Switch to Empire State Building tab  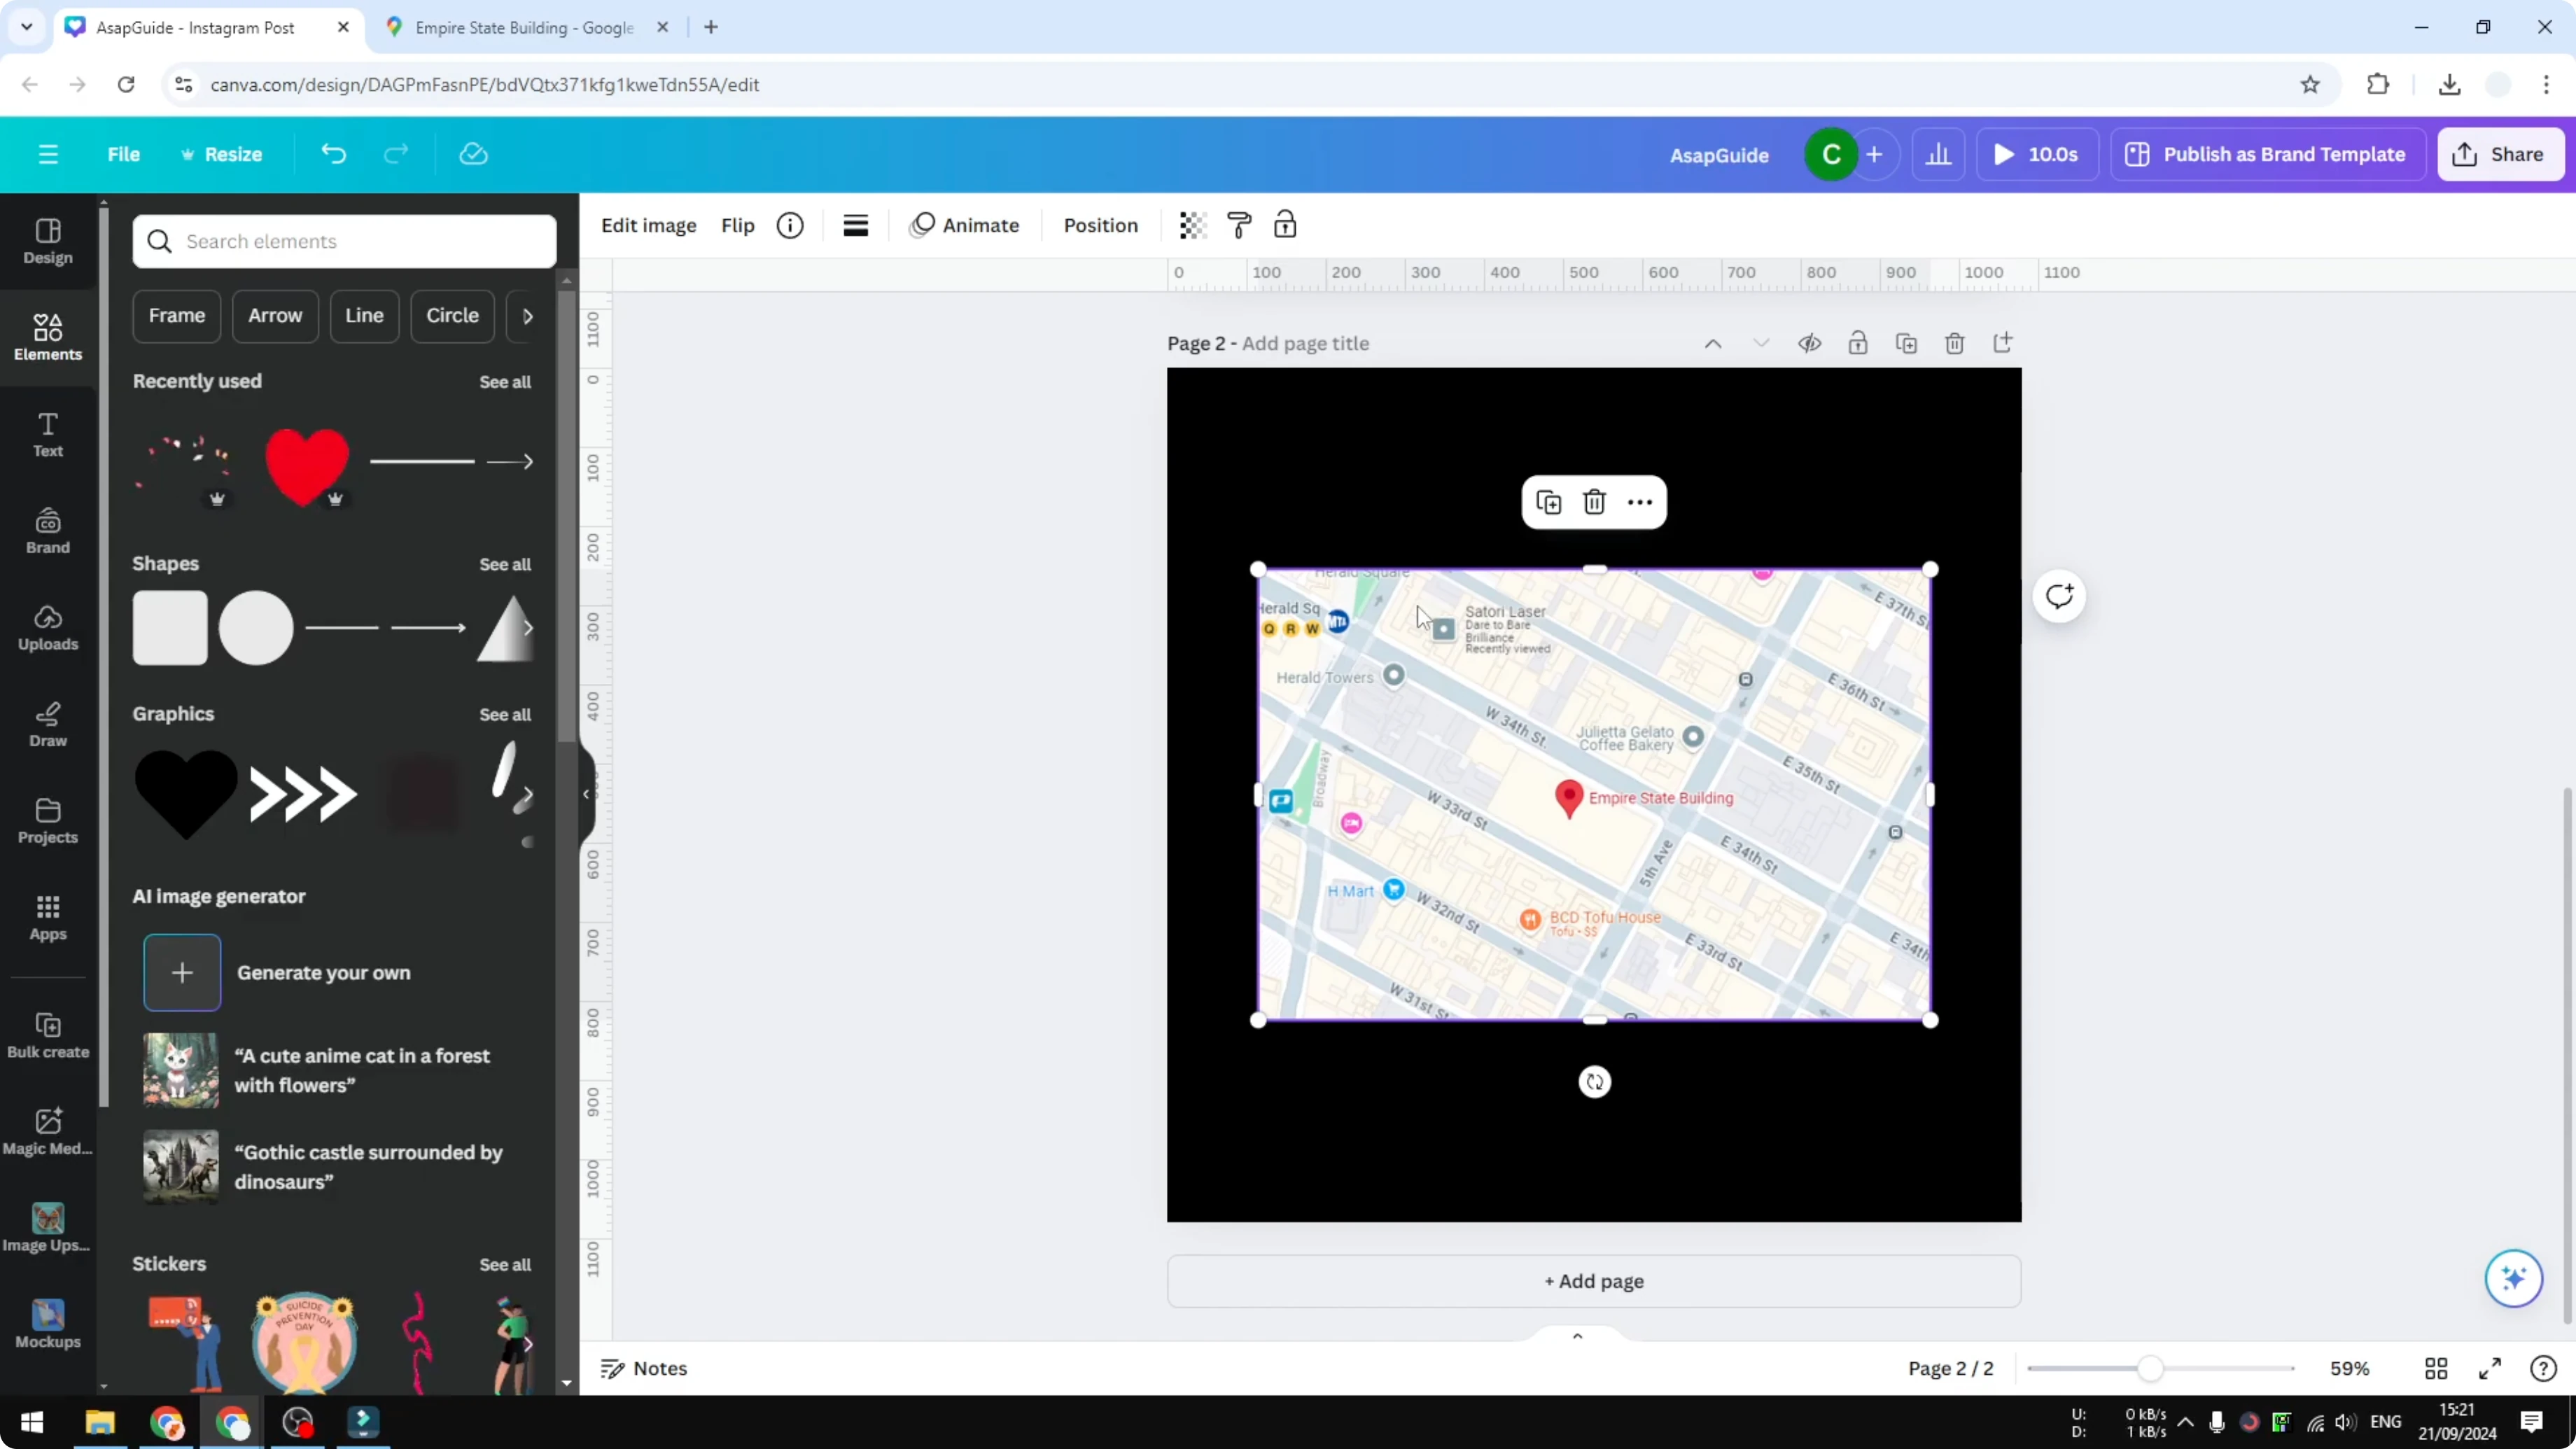pyautogui.click(x=524, y=27)
